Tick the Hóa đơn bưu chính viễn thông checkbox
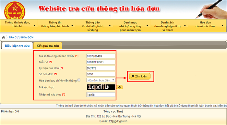The image size is (227, 125). [79, 80]
